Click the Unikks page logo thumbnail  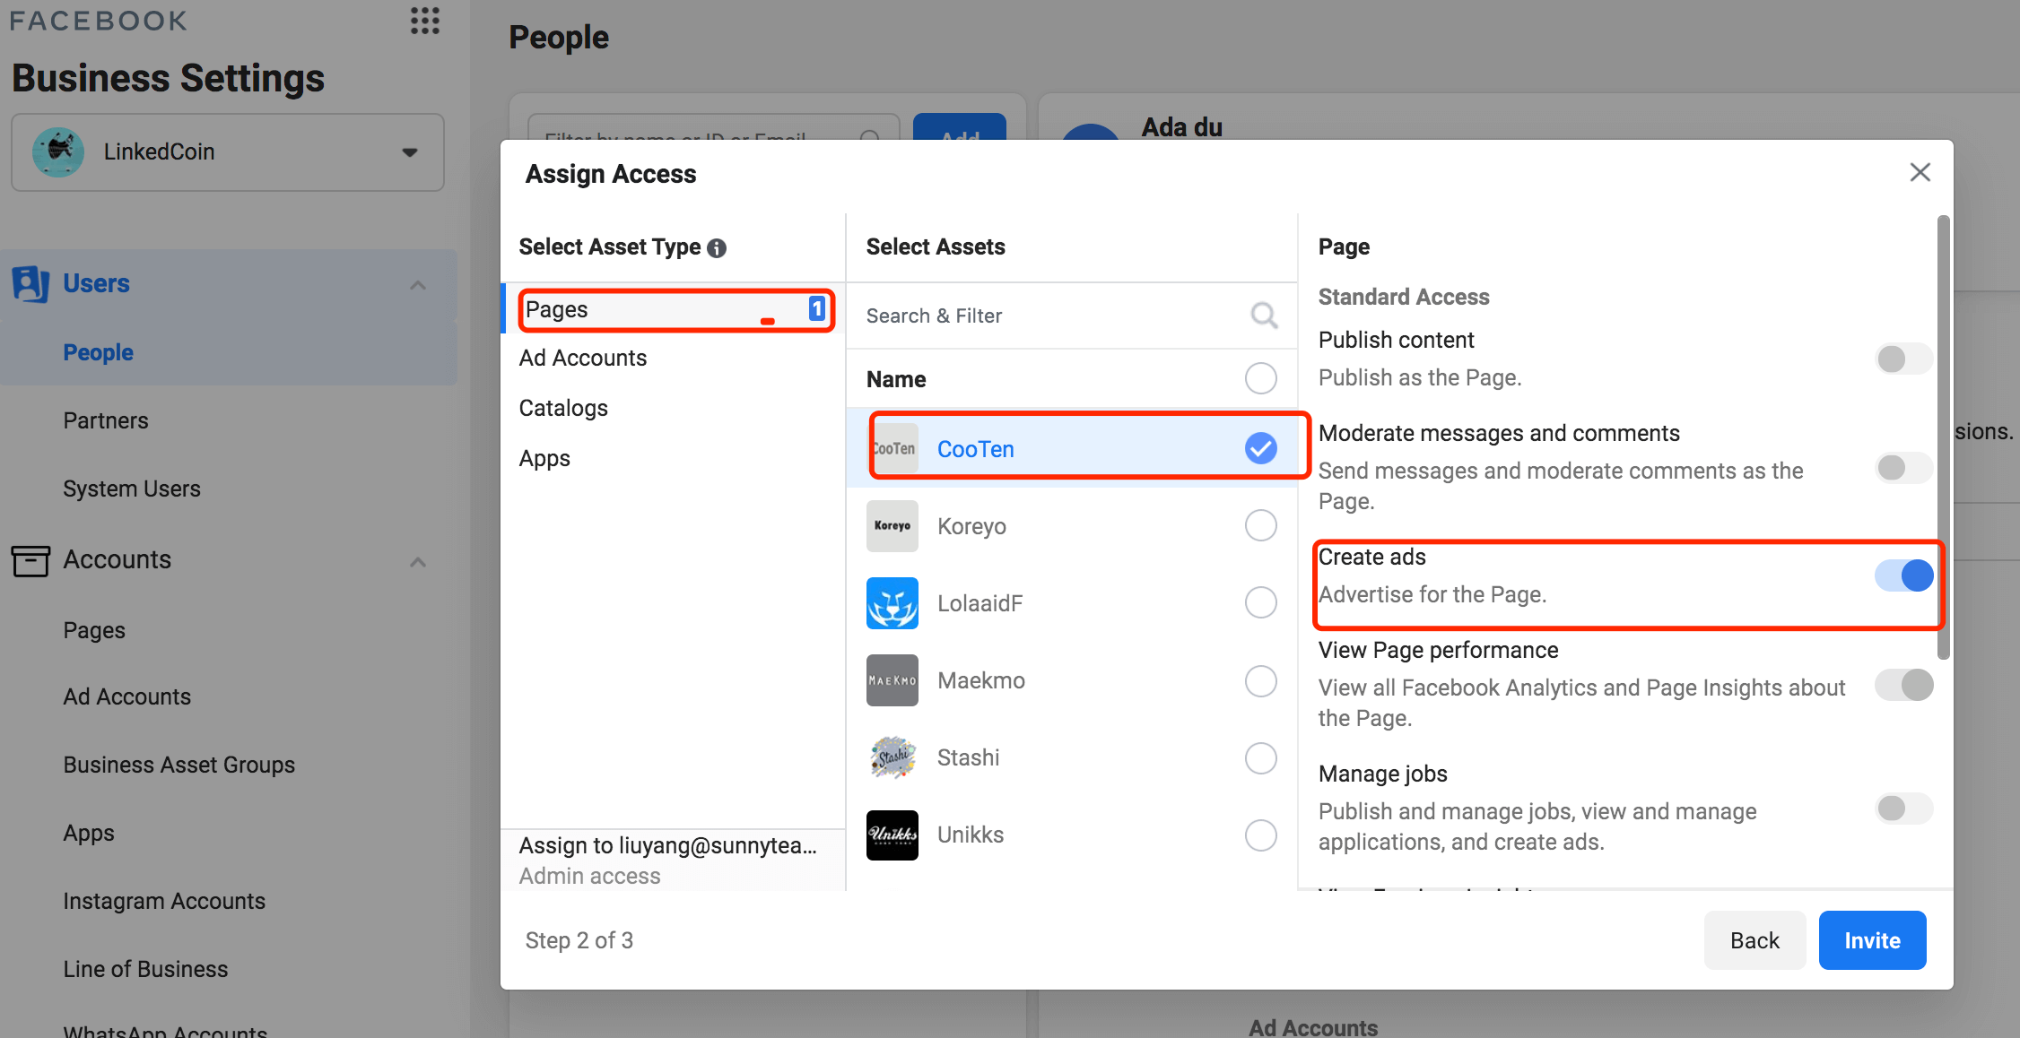click(892, 835)
